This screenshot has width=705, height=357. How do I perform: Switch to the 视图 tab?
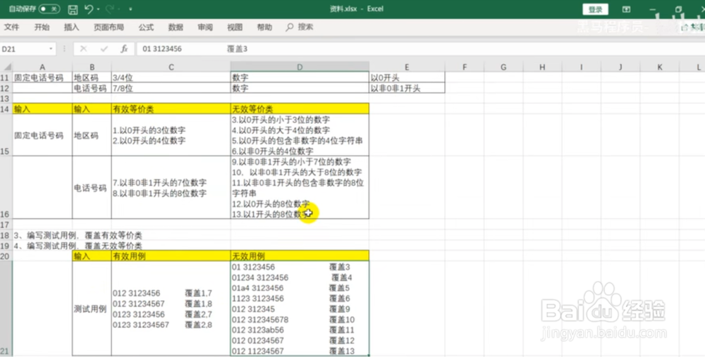(x=235, y=27)
